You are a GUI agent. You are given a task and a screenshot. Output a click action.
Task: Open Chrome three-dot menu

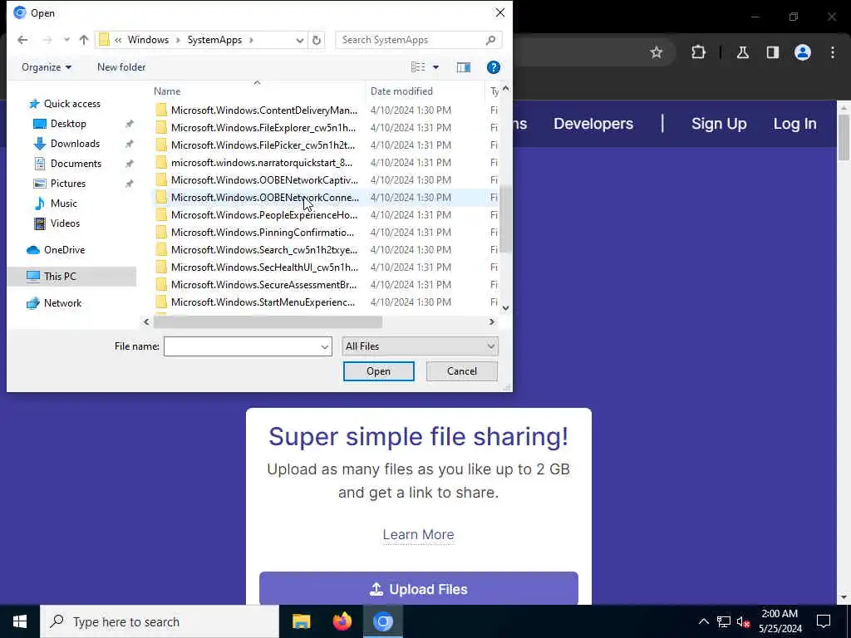tap(833, 52)
